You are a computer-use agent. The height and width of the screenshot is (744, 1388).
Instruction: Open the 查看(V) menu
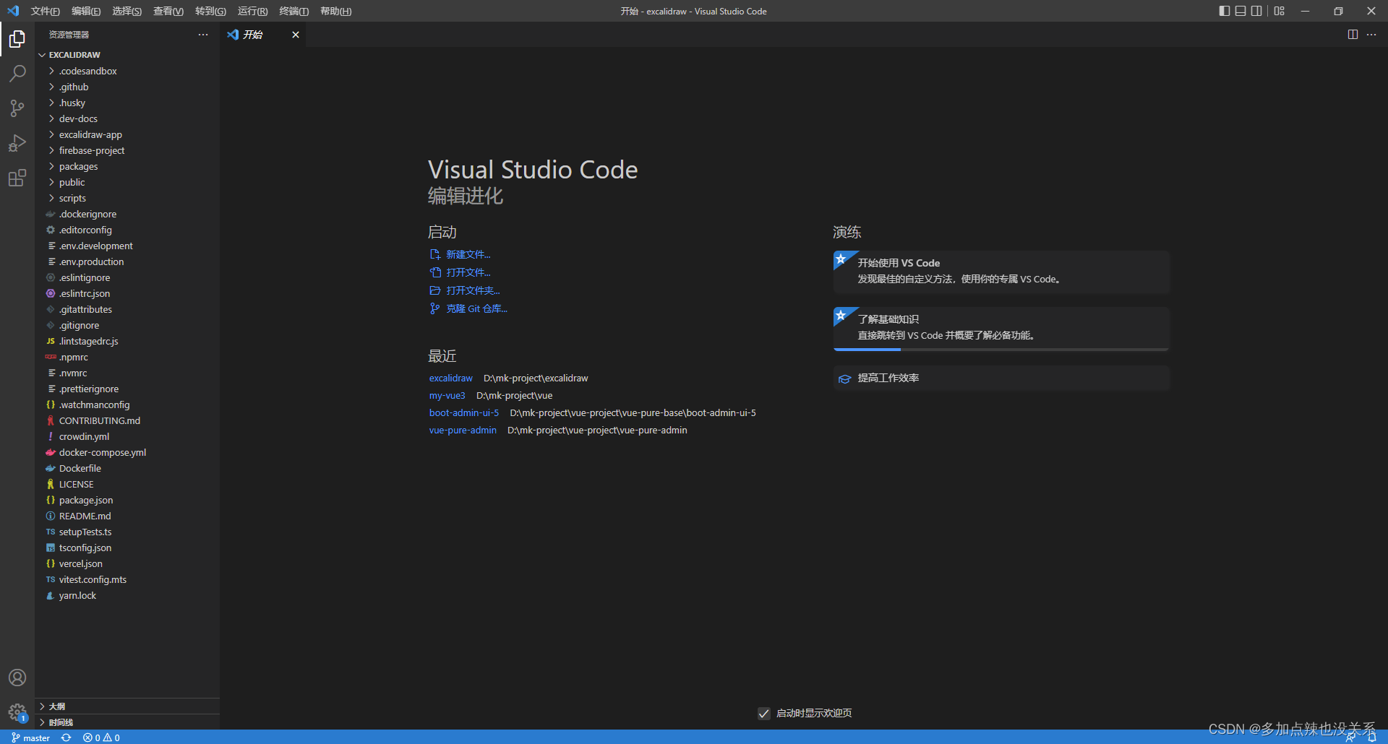(168, 11)
